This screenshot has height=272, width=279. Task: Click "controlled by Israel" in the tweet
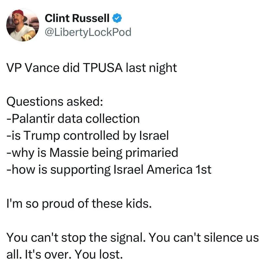(x=116, y=136)
